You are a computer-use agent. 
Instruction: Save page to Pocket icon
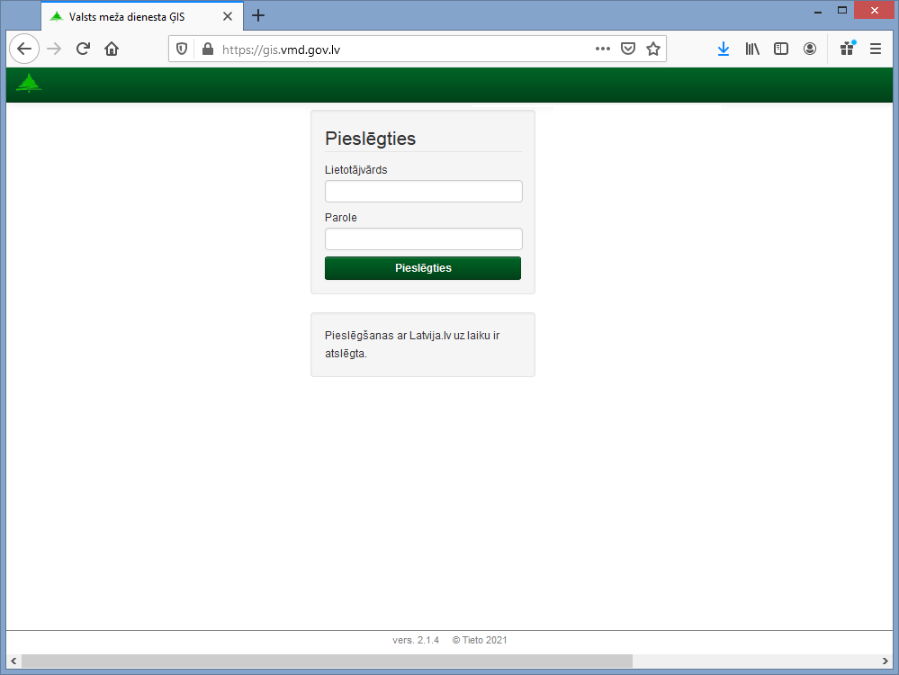coord(629,49)
